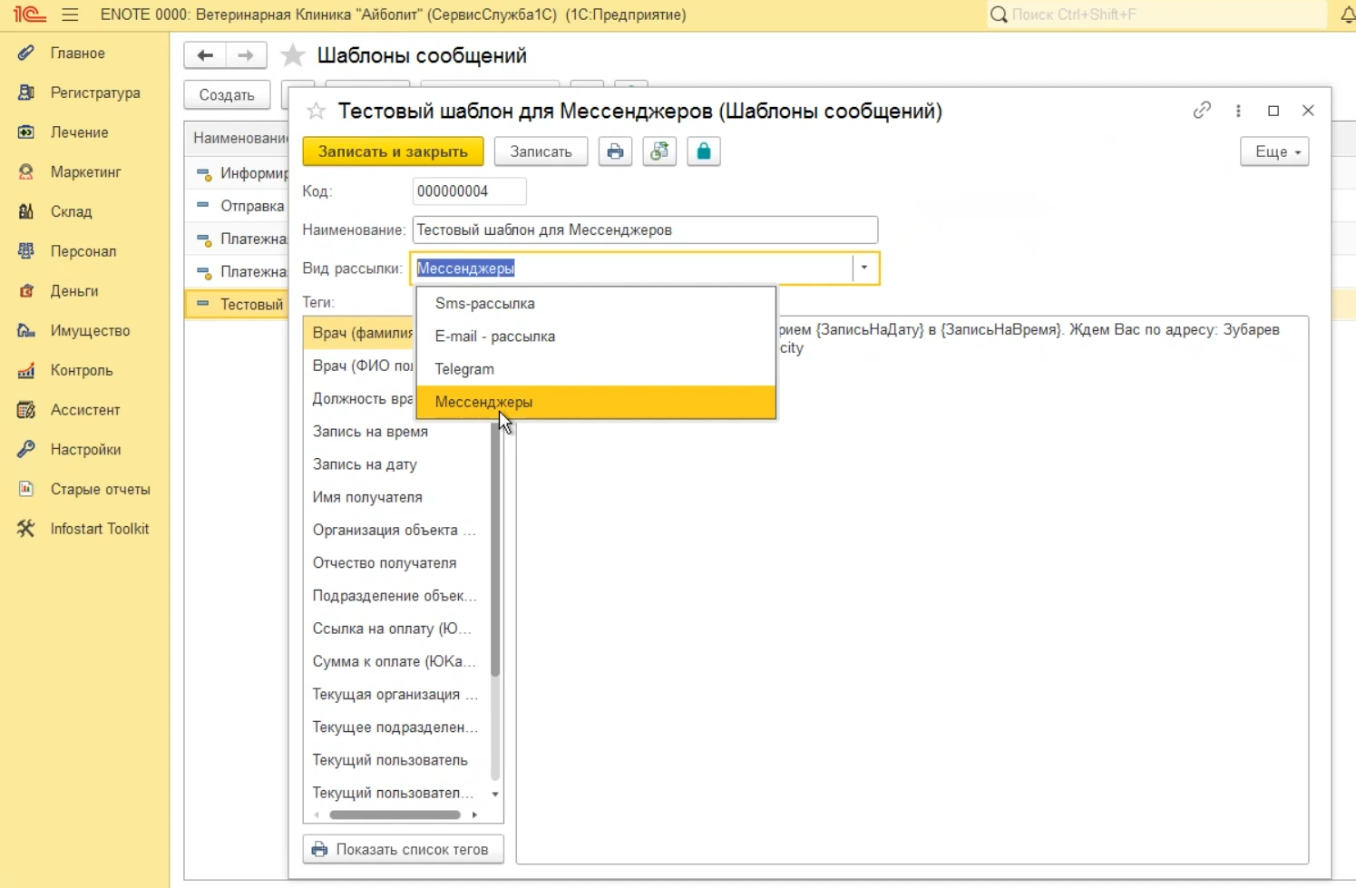This screenshot has height=888, width=1356.
Task: Open Маркетинг section in sidebar
Action: (85, 172)
